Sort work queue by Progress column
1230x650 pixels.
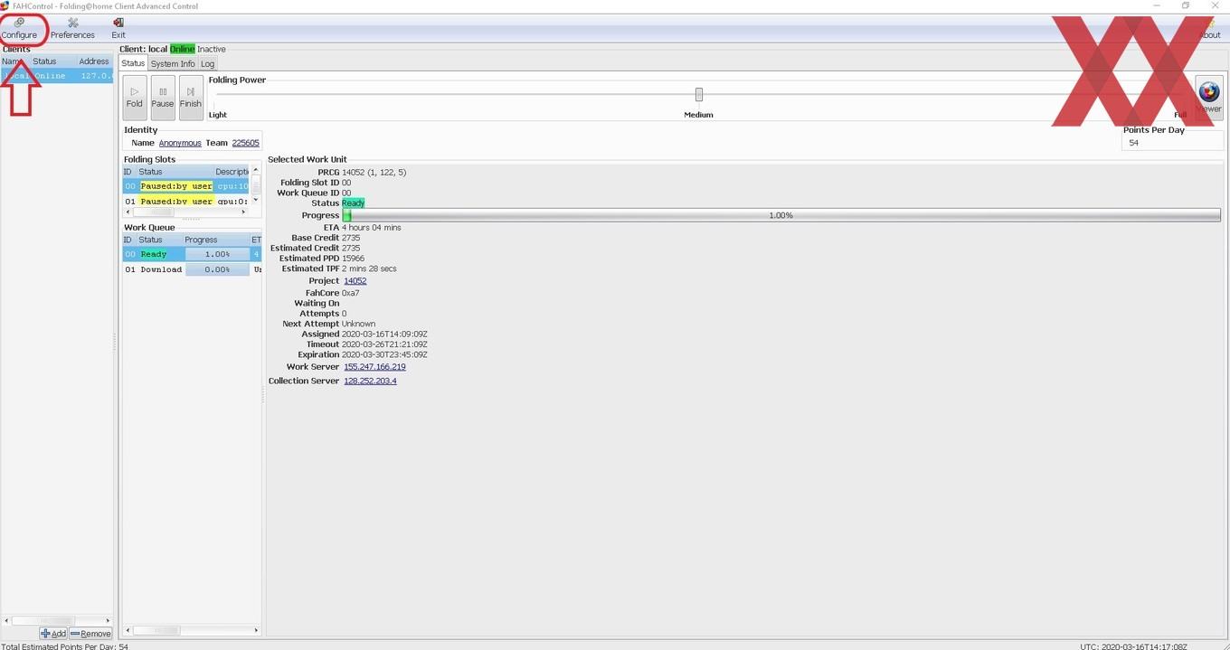215,240
